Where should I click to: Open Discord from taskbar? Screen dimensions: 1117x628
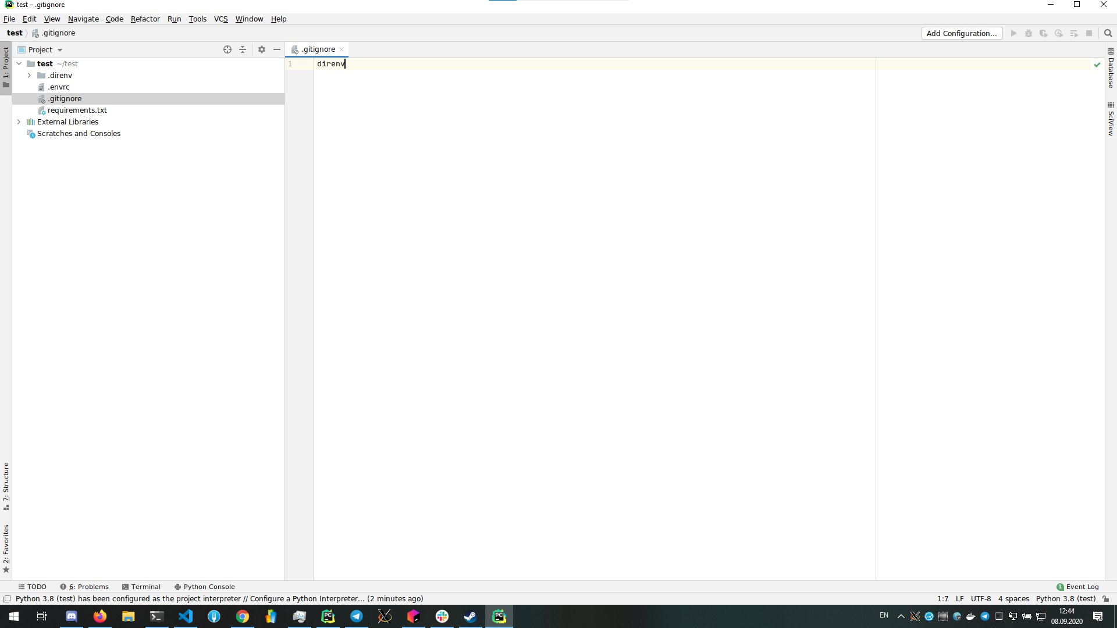point(72,616)
